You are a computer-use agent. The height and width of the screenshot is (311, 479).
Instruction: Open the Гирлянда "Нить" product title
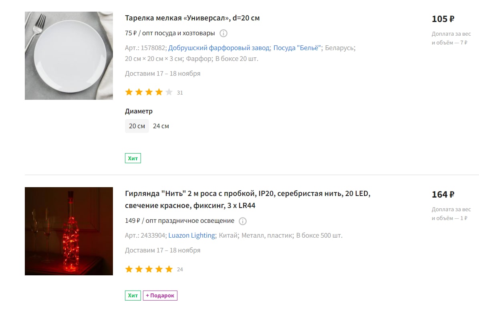(248, 199)
